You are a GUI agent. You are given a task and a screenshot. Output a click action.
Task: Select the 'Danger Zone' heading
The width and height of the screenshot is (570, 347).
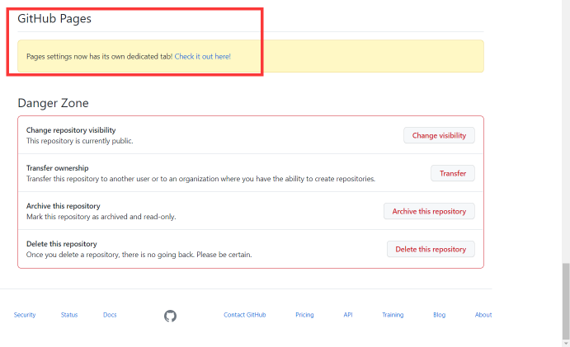tap(53, 103)
